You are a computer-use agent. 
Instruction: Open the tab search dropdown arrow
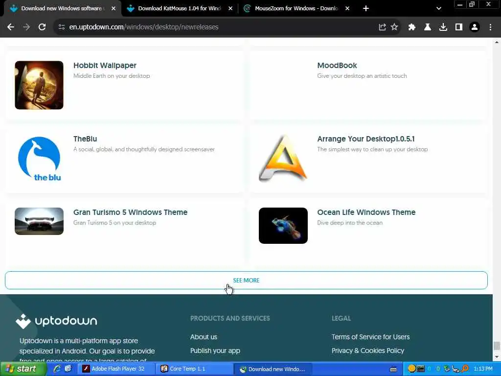point(439,9)
